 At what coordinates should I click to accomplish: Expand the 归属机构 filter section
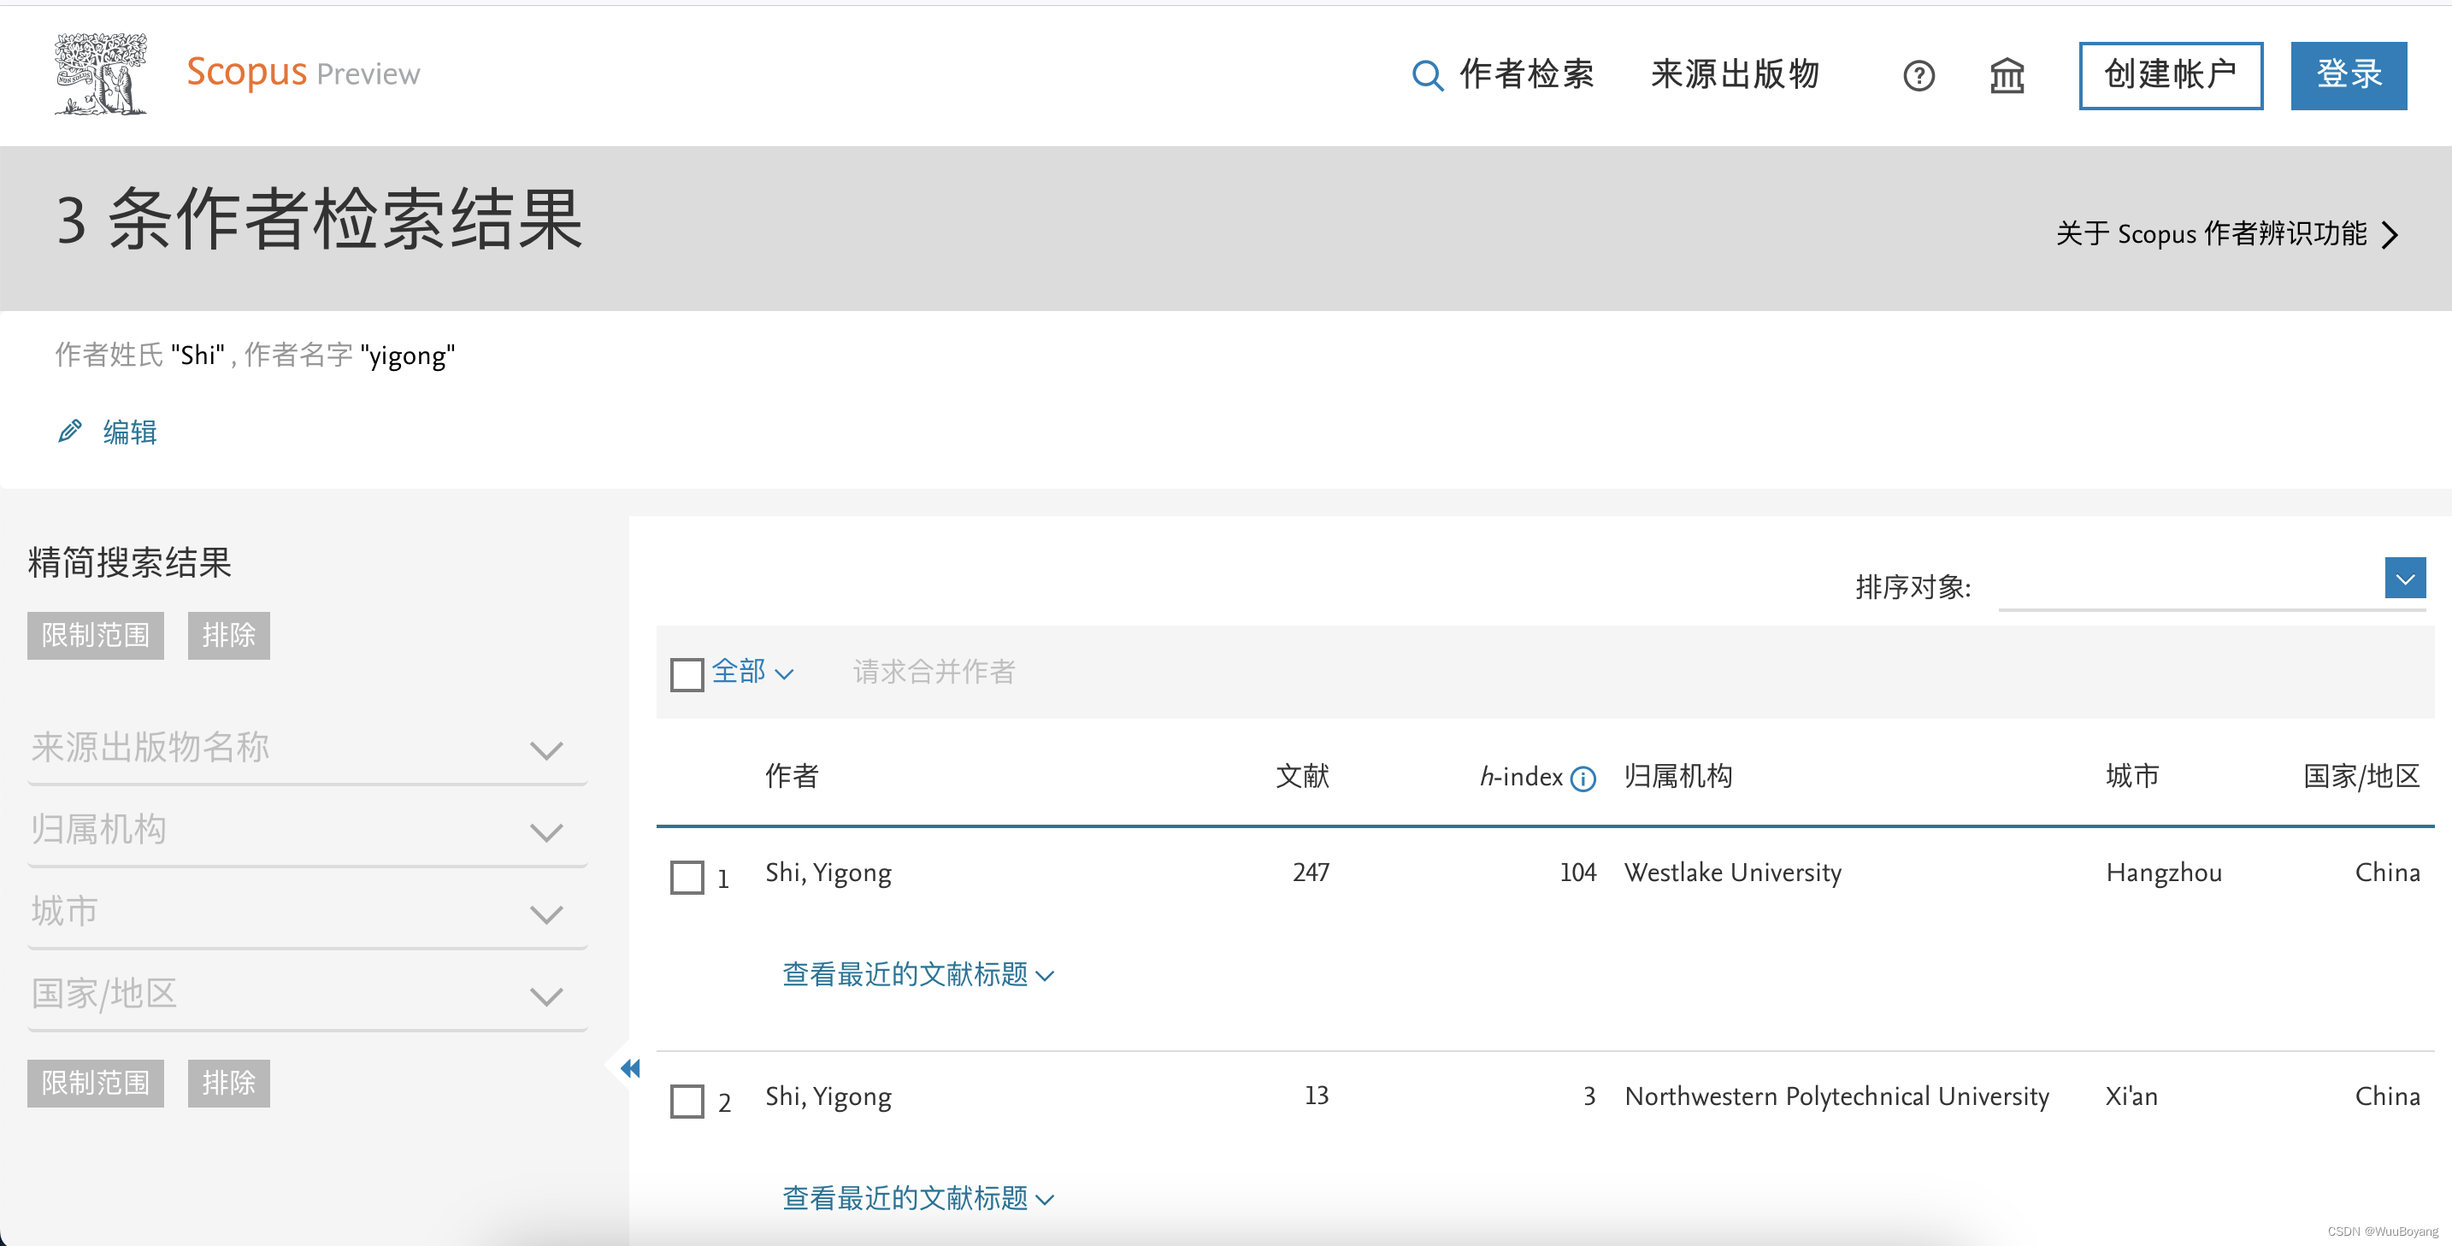tap(545, 832)
